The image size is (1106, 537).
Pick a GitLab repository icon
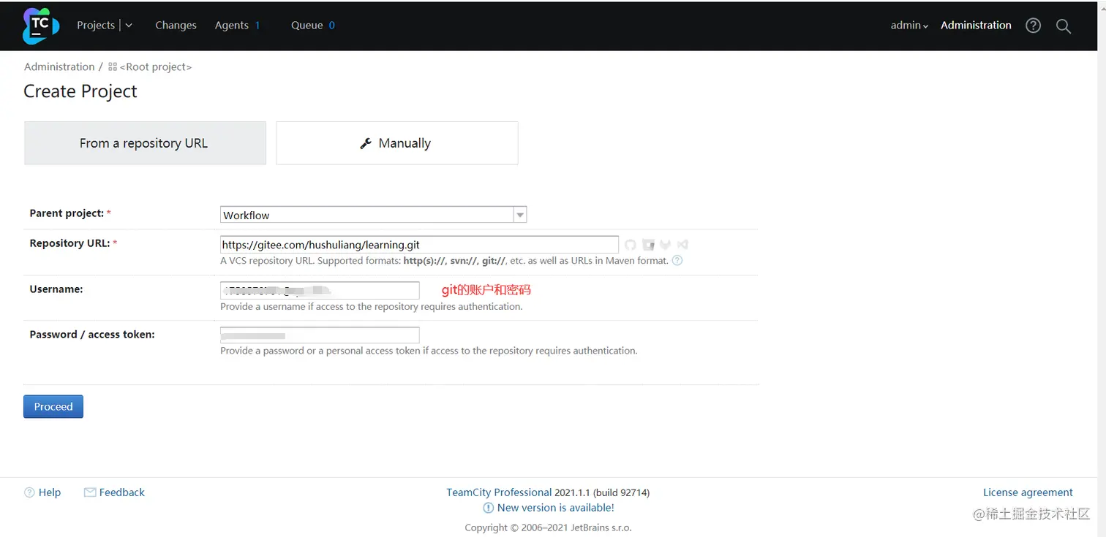[x=665, y=245]
